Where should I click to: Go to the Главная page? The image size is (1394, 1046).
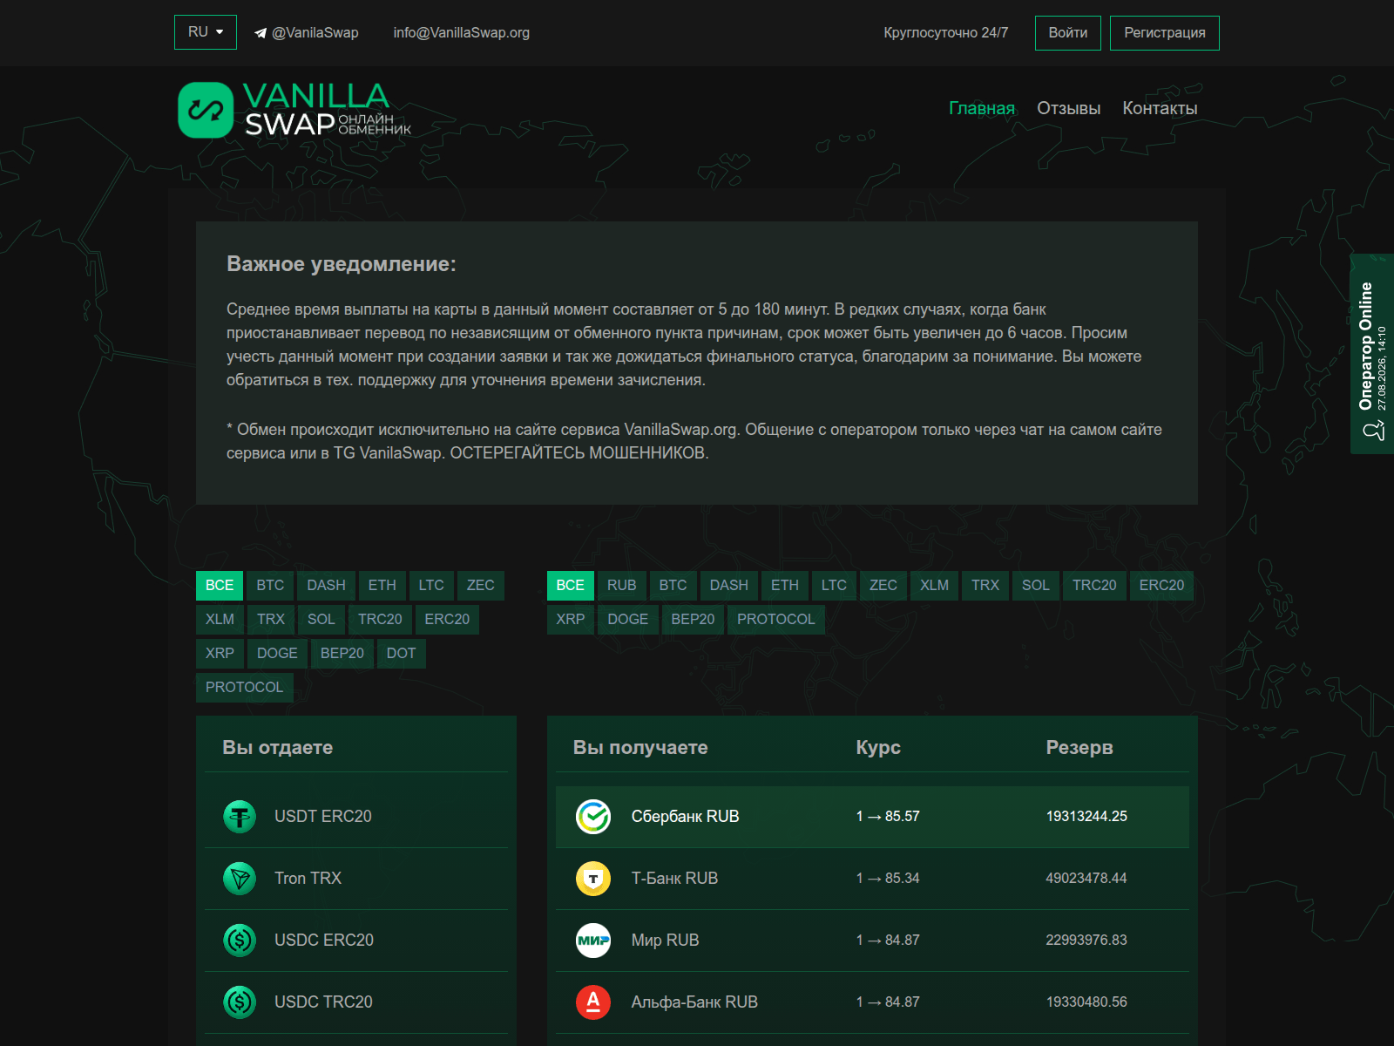pos(982,108)
